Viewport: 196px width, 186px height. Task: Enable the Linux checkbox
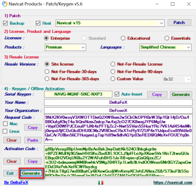click(x=5, y=131)
